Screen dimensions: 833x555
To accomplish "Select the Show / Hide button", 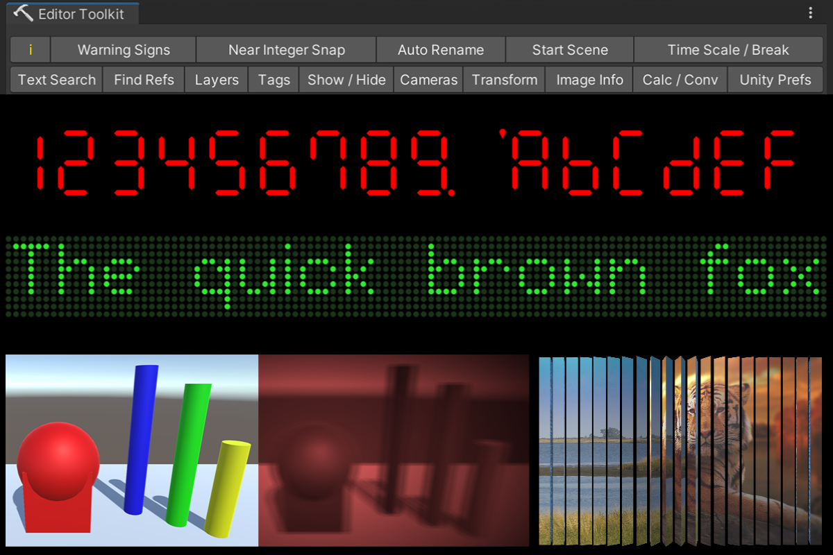I will point(346,80).
